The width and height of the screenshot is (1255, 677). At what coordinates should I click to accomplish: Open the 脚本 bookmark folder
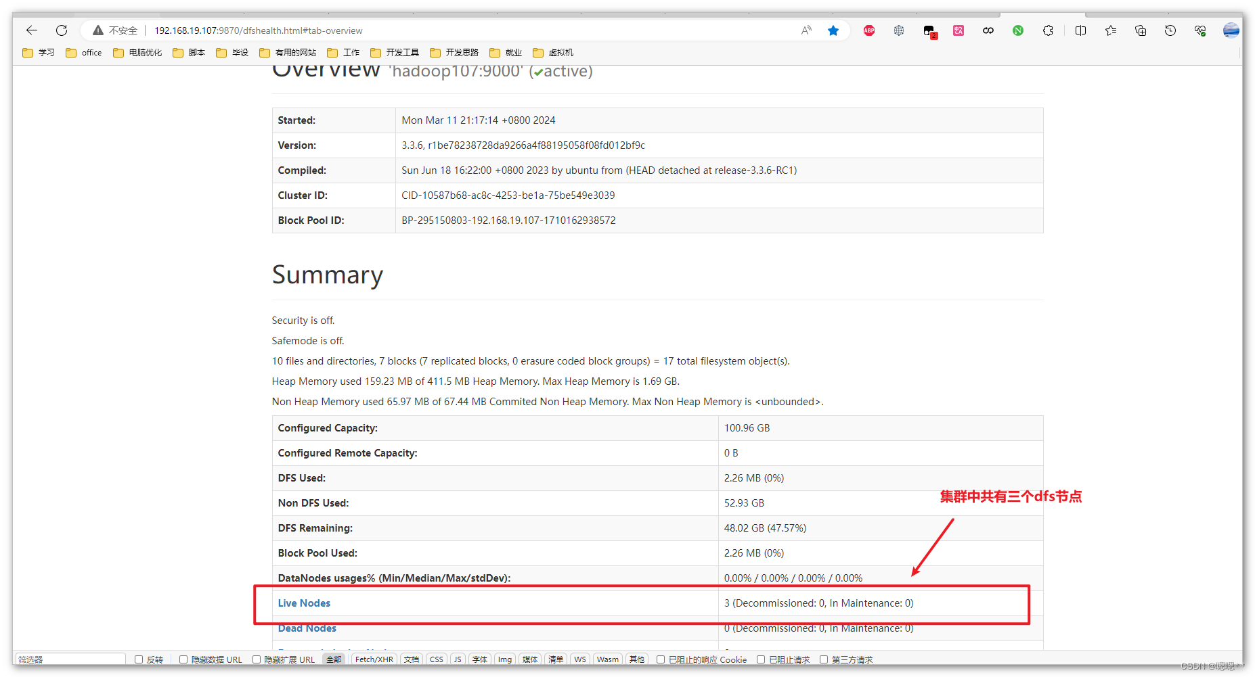point(189,53)
